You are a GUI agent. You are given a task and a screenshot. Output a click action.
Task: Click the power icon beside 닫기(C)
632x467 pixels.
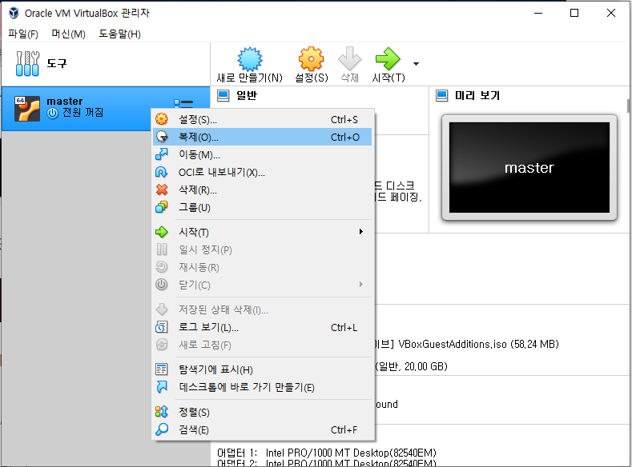pyautogui.click(x=162, y=285)
